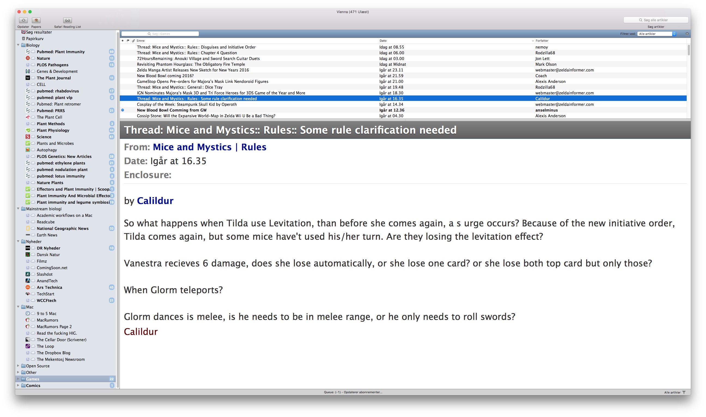Select the Ars Technica feed in the sidebar
This screenshot has height=417, width=706.
coord(49,287)
